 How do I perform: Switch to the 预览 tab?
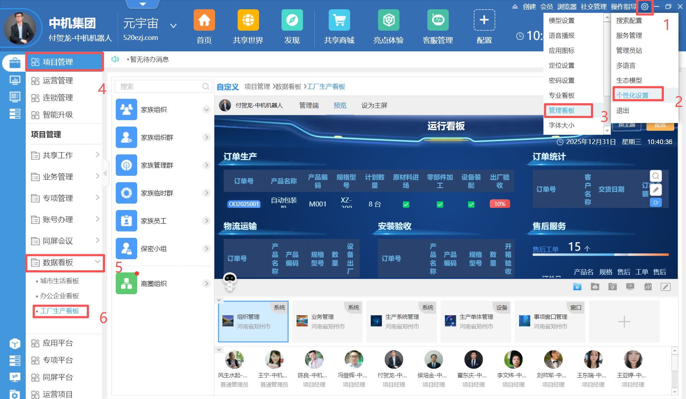[340, 106]
